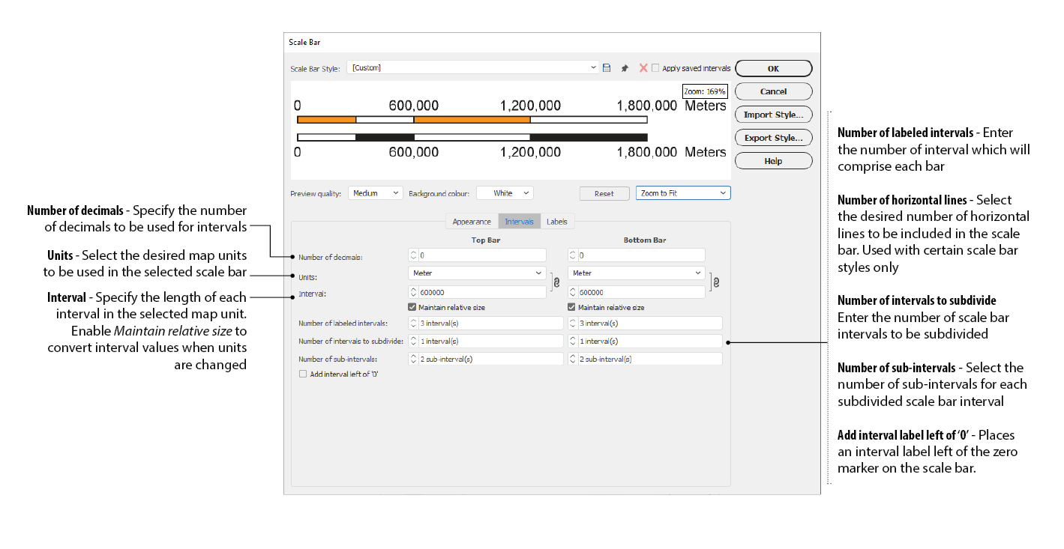Click the red X delete style icon
The image size is (1064, 549).
point(643,68)
